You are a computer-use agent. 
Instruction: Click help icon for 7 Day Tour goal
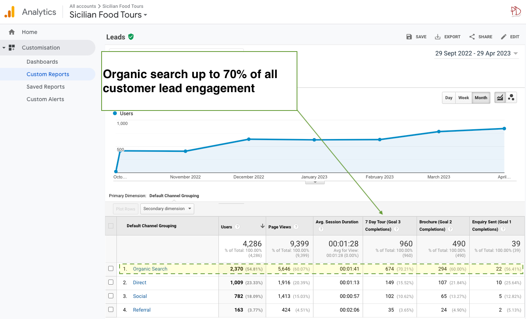pos(397,229)
